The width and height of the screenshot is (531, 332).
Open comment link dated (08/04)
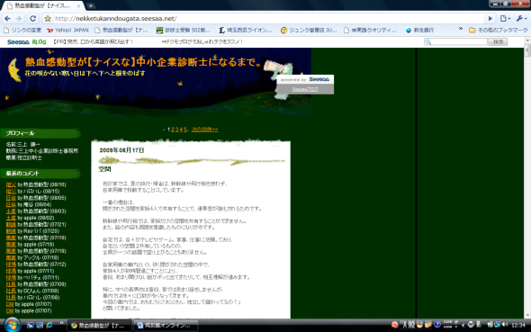[x=11, y=204]
